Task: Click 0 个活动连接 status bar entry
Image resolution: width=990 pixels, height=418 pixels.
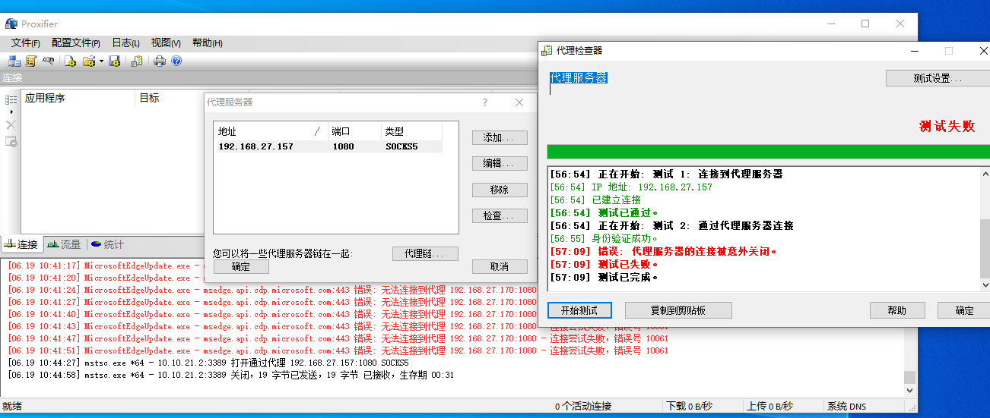Action: (x=583, y=407)
